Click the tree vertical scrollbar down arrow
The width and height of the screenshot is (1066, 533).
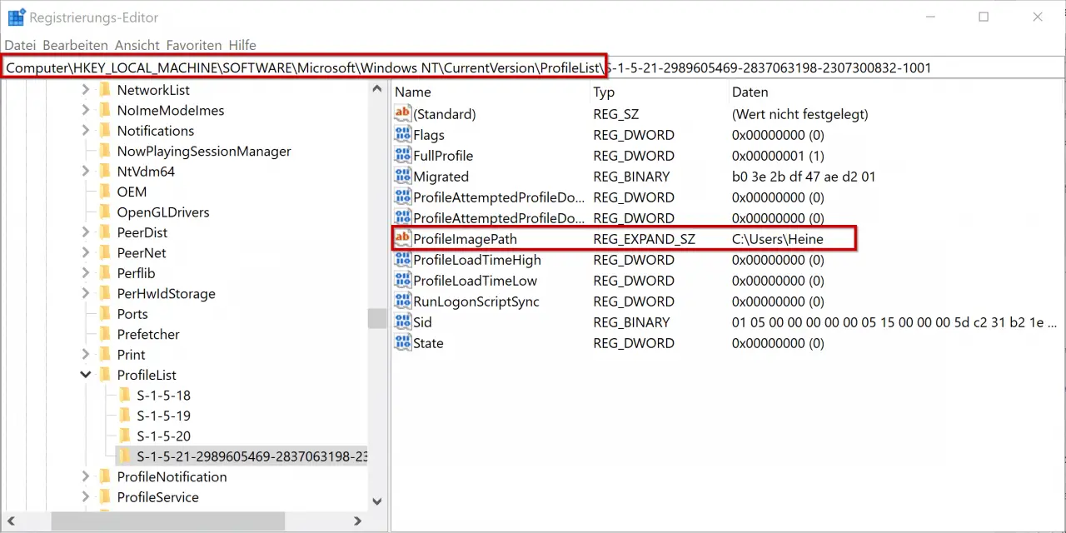(377, 501)
